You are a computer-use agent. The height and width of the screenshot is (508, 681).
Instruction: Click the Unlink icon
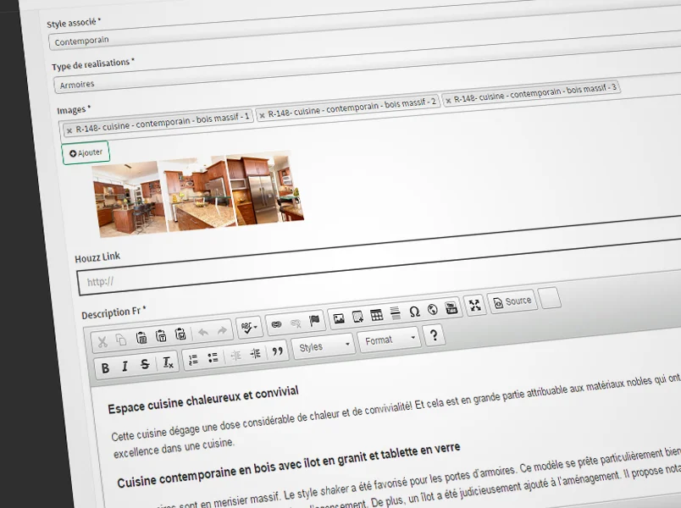pos(296,323)
